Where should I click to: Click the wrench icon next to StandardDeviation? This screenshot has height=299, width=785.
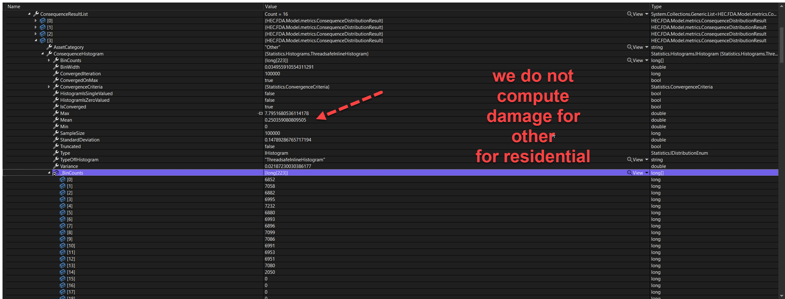coord(56,140)
